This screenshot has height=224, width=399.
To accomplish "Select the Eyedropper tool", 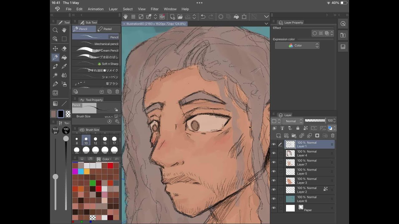I will pos(64,66).
